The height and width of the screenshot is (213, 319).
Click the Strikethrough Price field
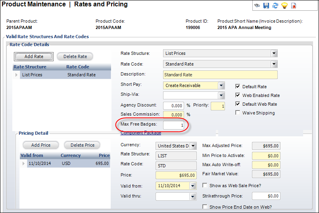pyautogui.click(x=266, y=196)
